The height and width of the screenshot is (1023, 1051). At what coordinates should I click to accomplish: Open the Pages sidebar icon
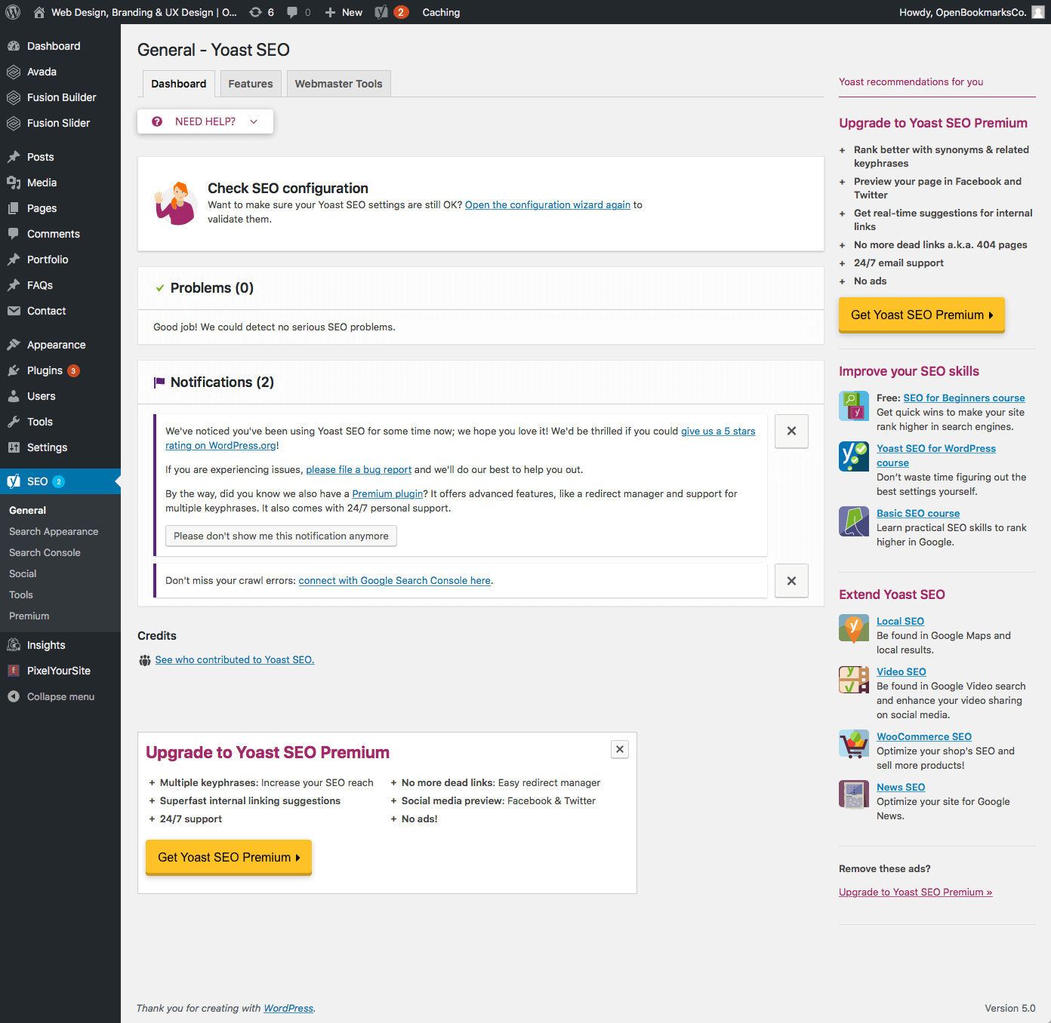(x=14, y=208)
